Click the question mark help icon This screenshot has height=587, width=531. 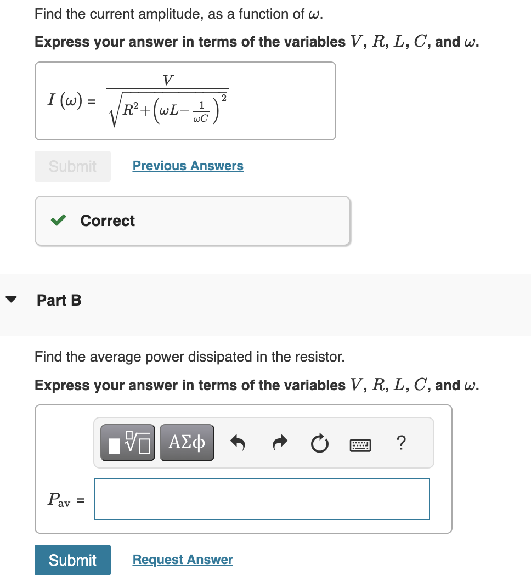click(401, 442)
